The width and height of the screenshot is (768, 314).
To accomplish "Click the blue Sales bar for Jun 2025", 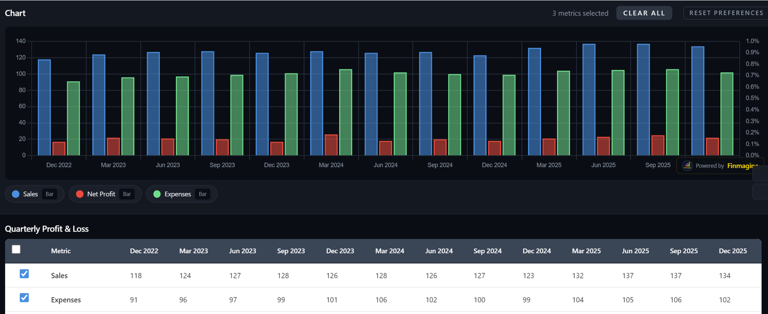I will 589,100.
